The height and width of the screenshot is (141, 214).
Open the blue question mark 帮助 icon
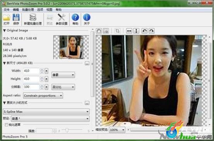coord(75,19)
